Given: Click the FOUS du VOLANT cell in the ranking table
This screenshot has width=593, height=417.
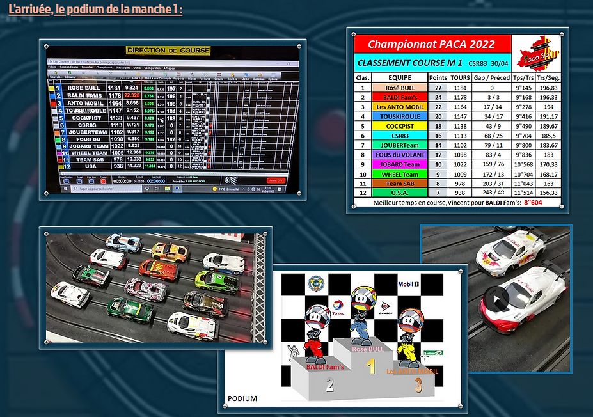Looking at the screenshot, I should [400, 155].
